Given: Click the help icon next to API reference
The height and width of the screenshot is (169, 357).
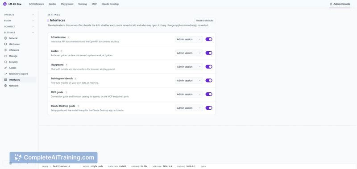Looking at the screenshot, I should 69,37.
